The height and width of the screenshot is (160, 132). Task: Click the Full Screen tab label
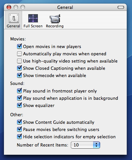point(33,26)
